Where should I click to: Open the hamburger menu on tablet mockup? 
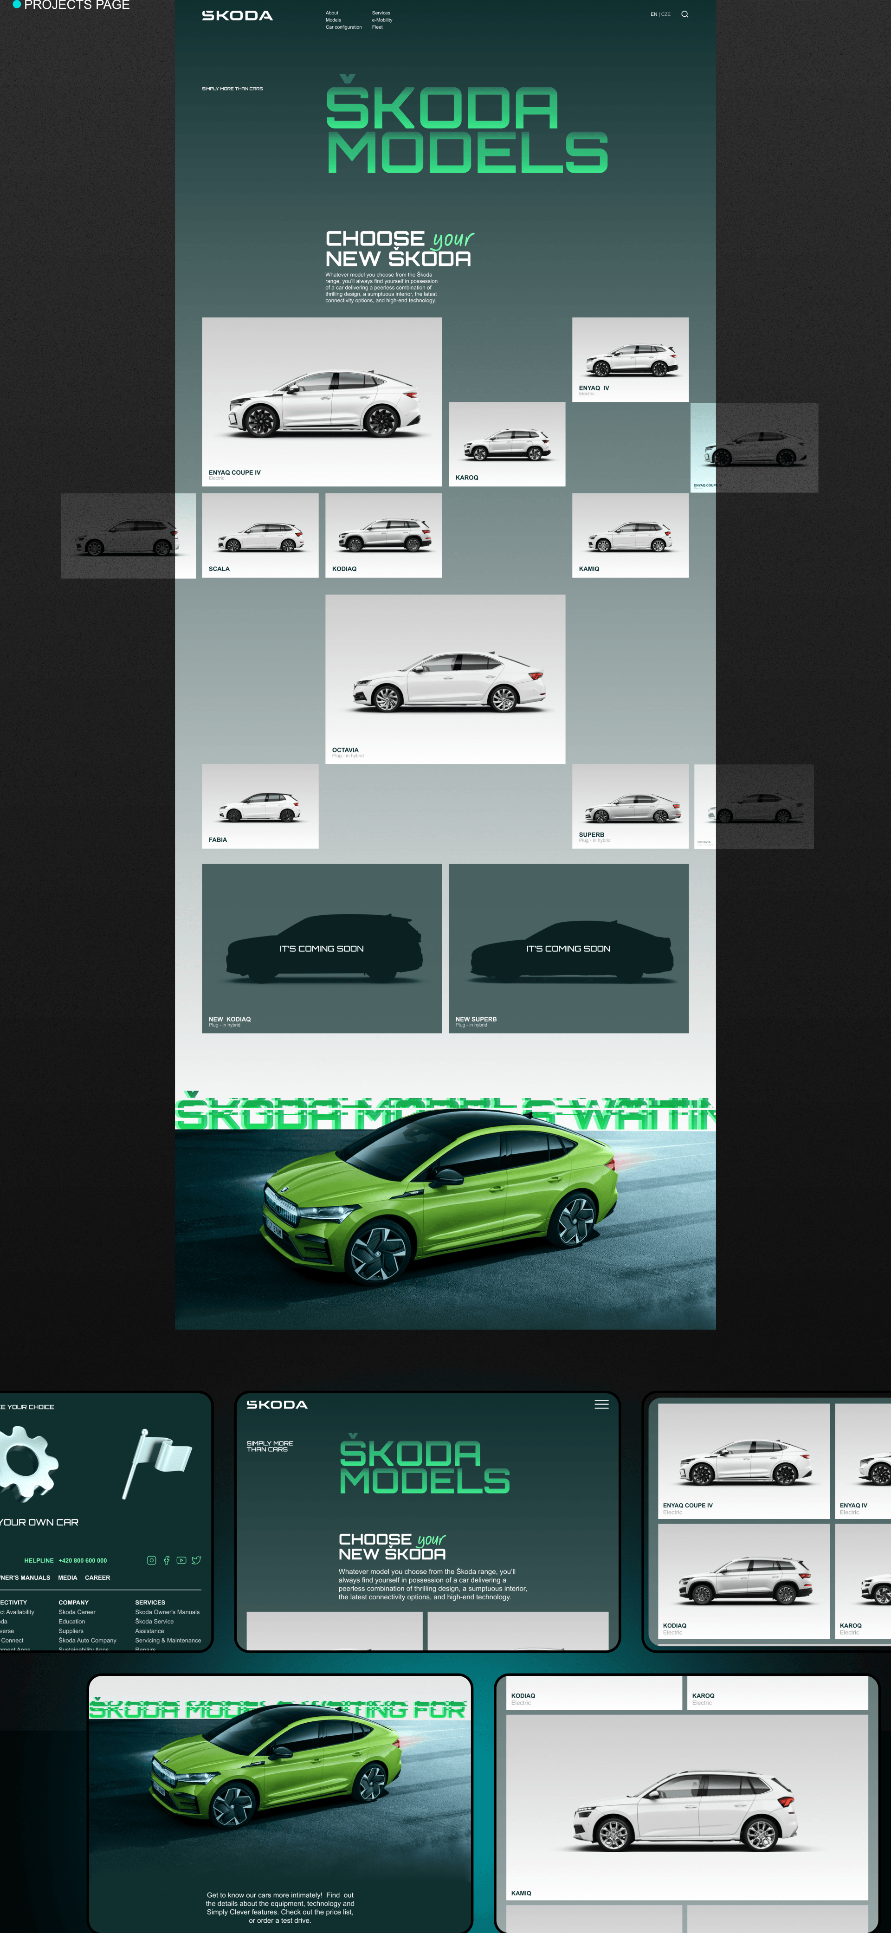pyautogui.click(x=601, y=1404)
